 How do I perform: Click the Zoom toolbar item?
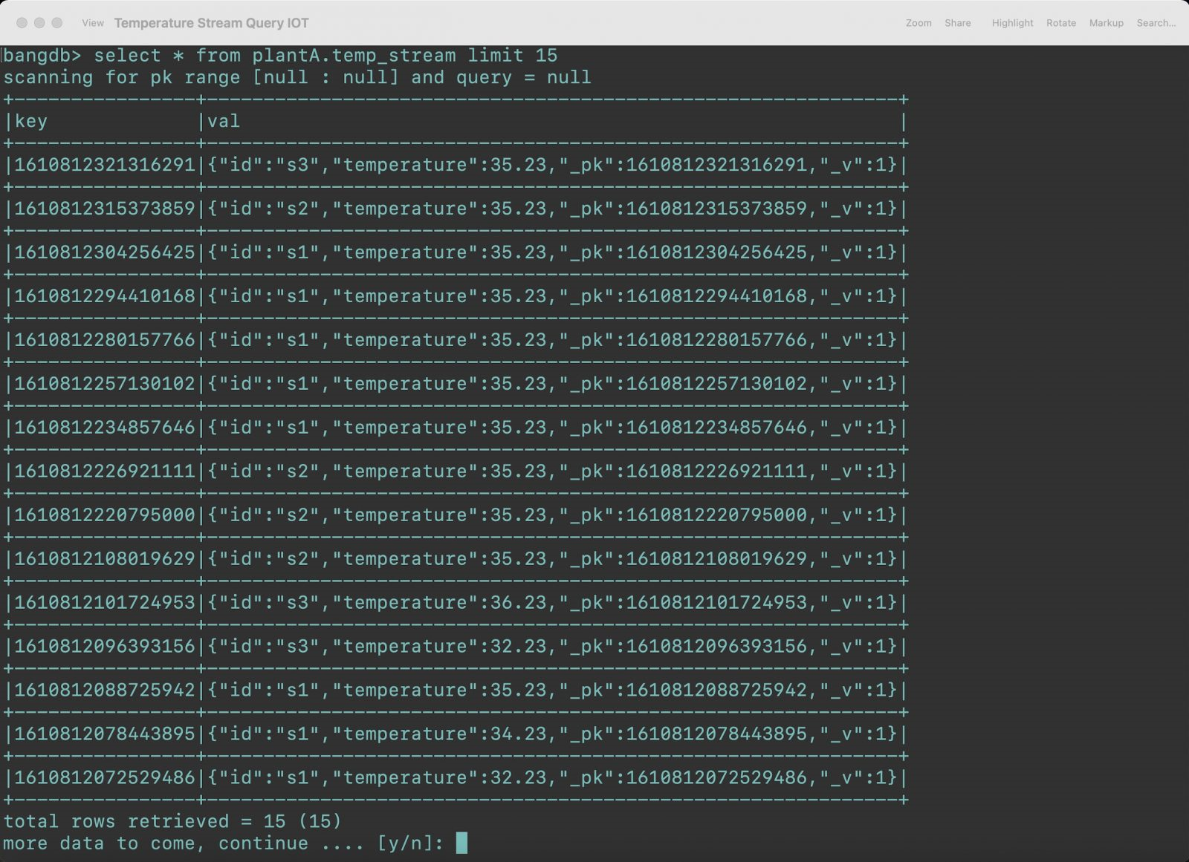[919, 23]
